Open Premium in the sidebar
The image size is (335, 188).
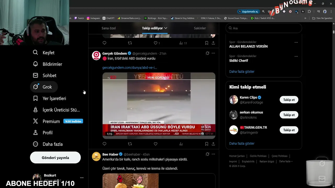tap(58, 121)
